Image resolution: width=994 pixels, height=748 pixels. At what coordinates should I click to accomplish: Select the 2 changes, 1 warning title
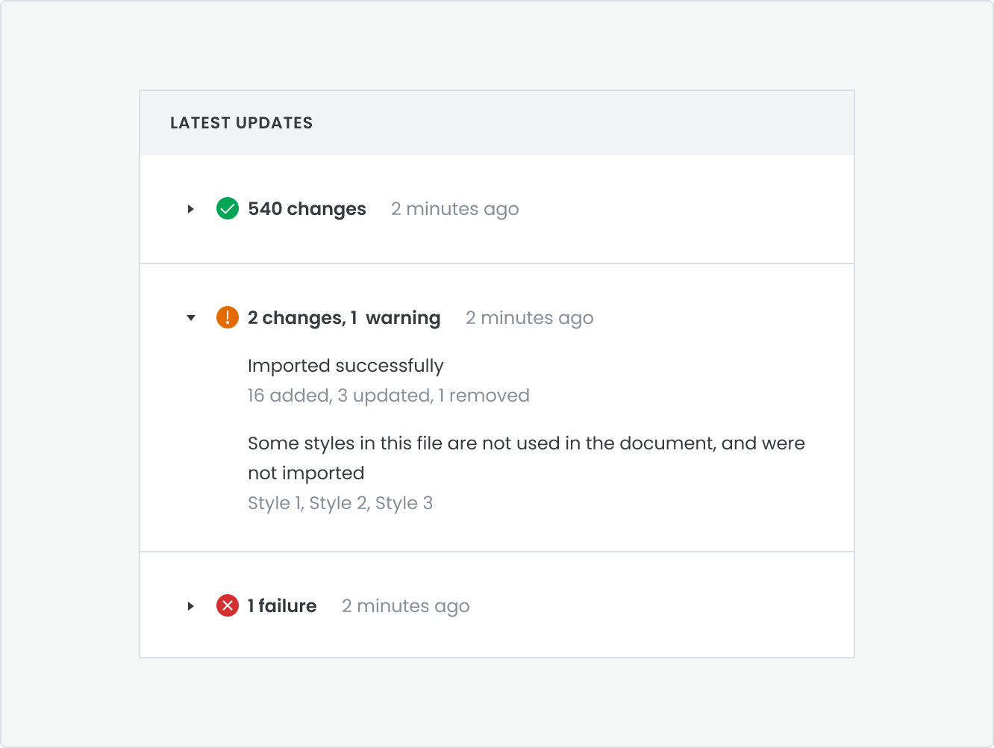(344, 318)
